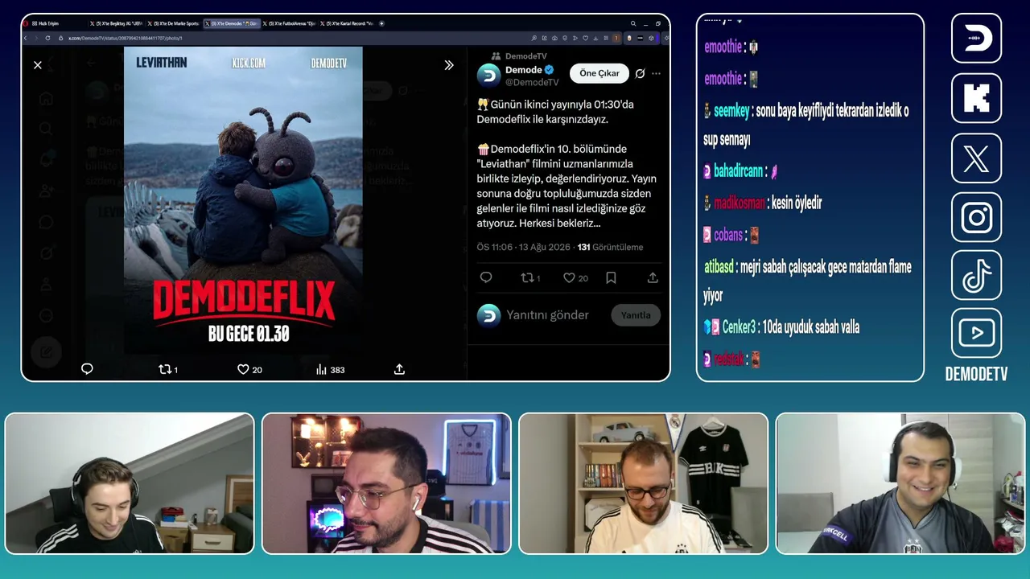The width and height of the screenshot is (1030, 579).
Task: Repost icon in the tweet detail action row
Action: [x=527, y=277]
